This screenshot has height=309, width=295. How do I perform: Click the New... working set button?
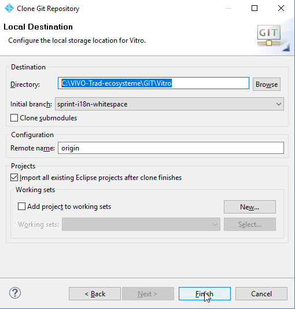pos(250,207)
